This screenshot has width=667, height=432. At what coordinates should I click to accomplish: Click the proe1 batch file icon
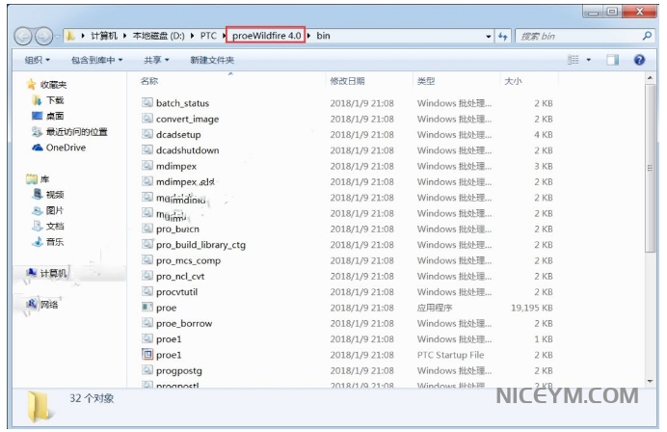click(147, 338)
